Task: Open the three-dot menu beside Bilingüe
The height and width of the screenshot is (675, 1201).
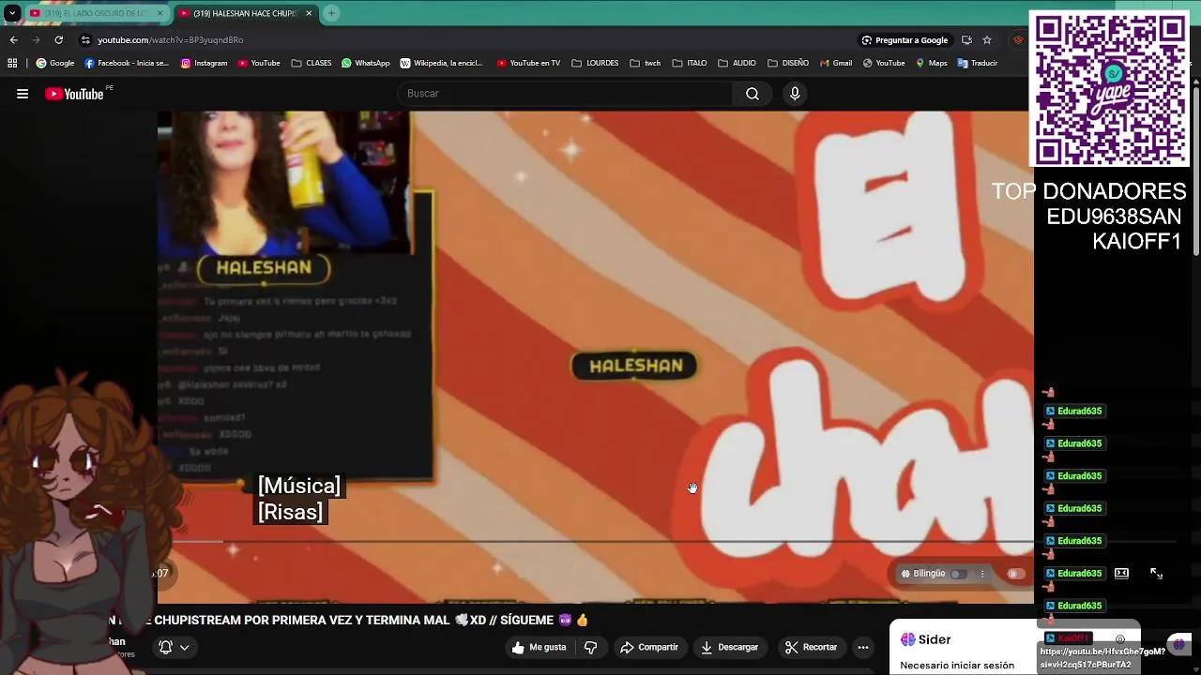Action: pyautogui.click(x=982, y=574)
